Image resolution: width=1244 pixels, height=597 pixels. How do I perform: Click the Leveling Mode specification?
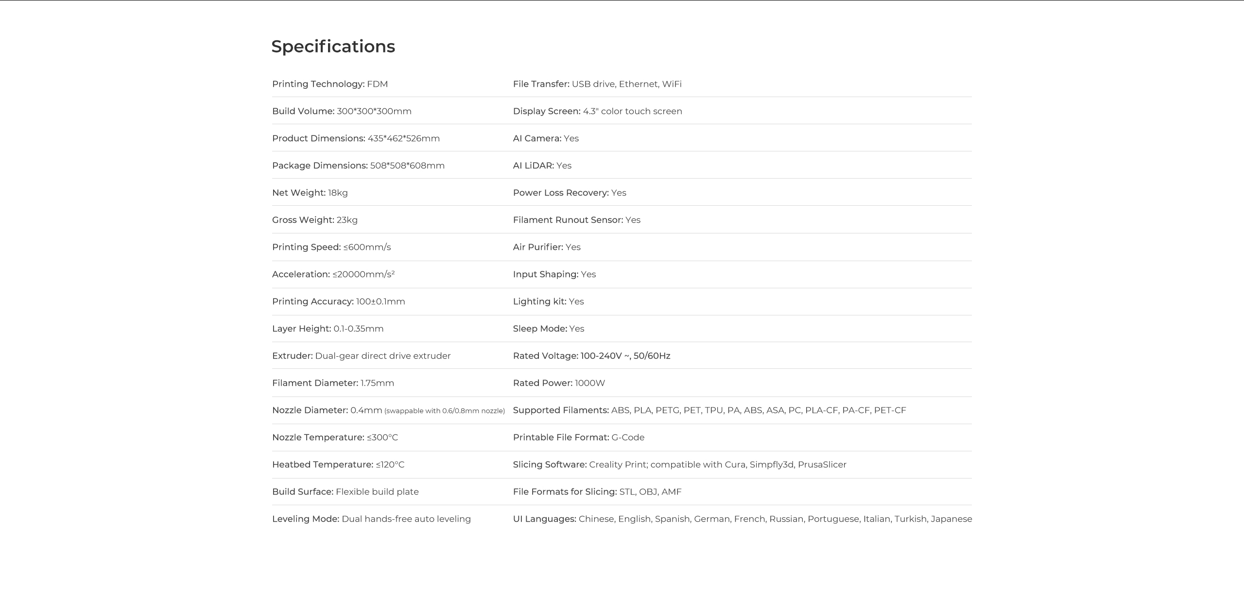click(x=371, y=519)
